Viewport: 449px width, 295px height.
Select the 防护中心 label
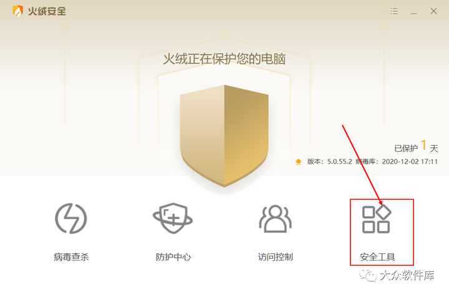pos(173,257)
